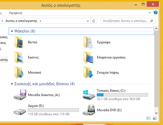Screen dimensions: 163x125
Task: Click the refresh button in address bar
Action: pyautogui.click(x=94, y=21)
